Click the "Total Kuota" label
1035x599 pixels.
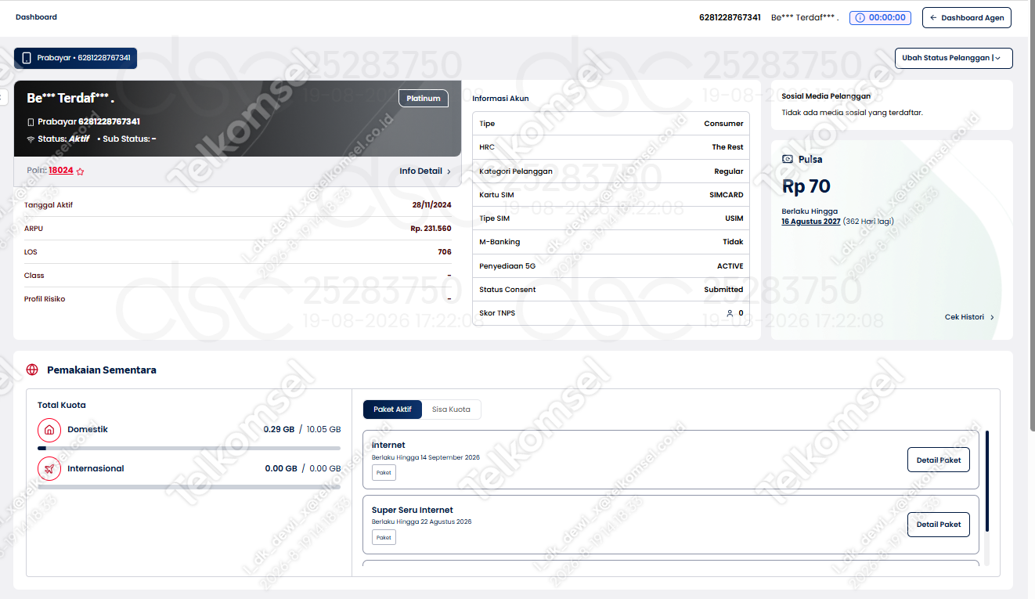pos(62,406)
